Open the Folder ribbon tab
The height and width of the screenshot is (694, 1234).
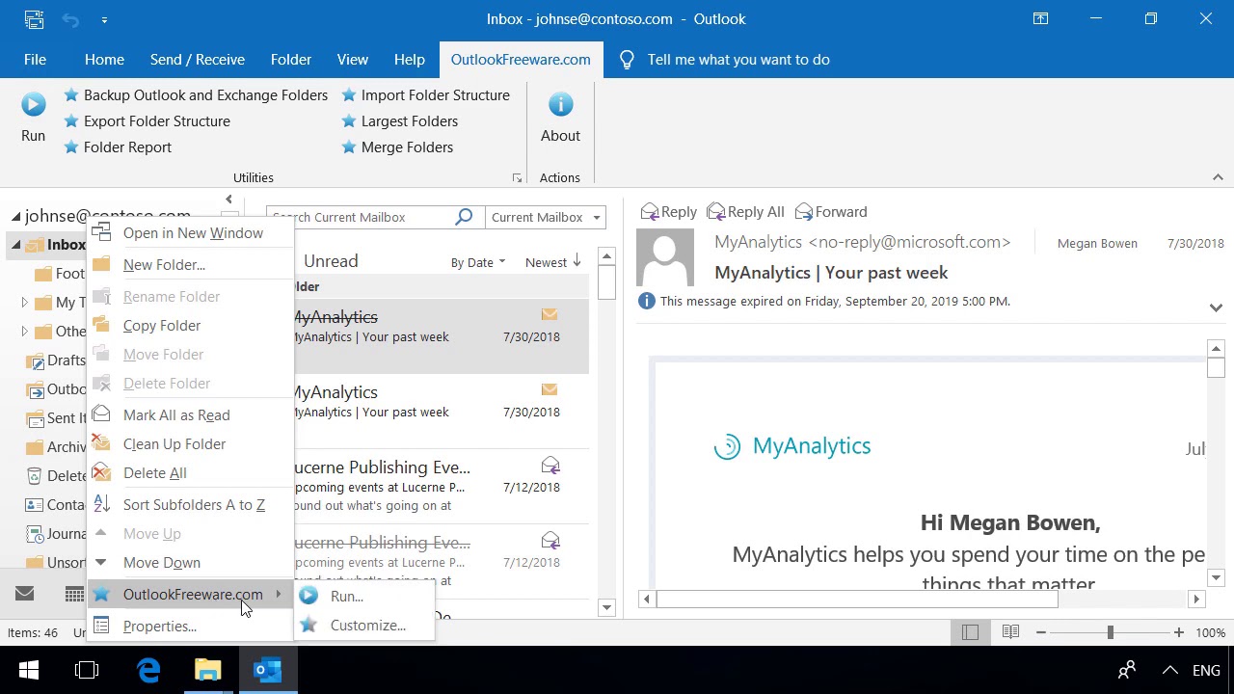(291, 60)
